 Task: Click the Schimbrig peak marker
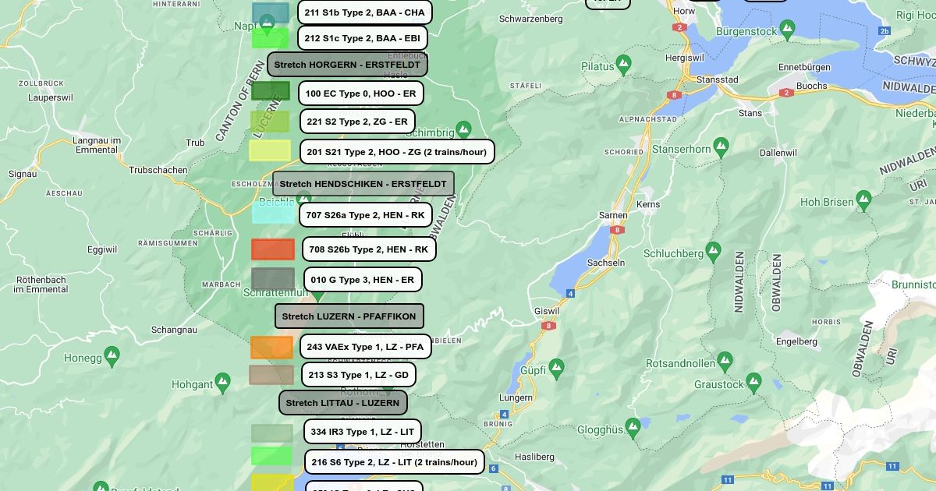pyautogui.click(x=463, y=129)
